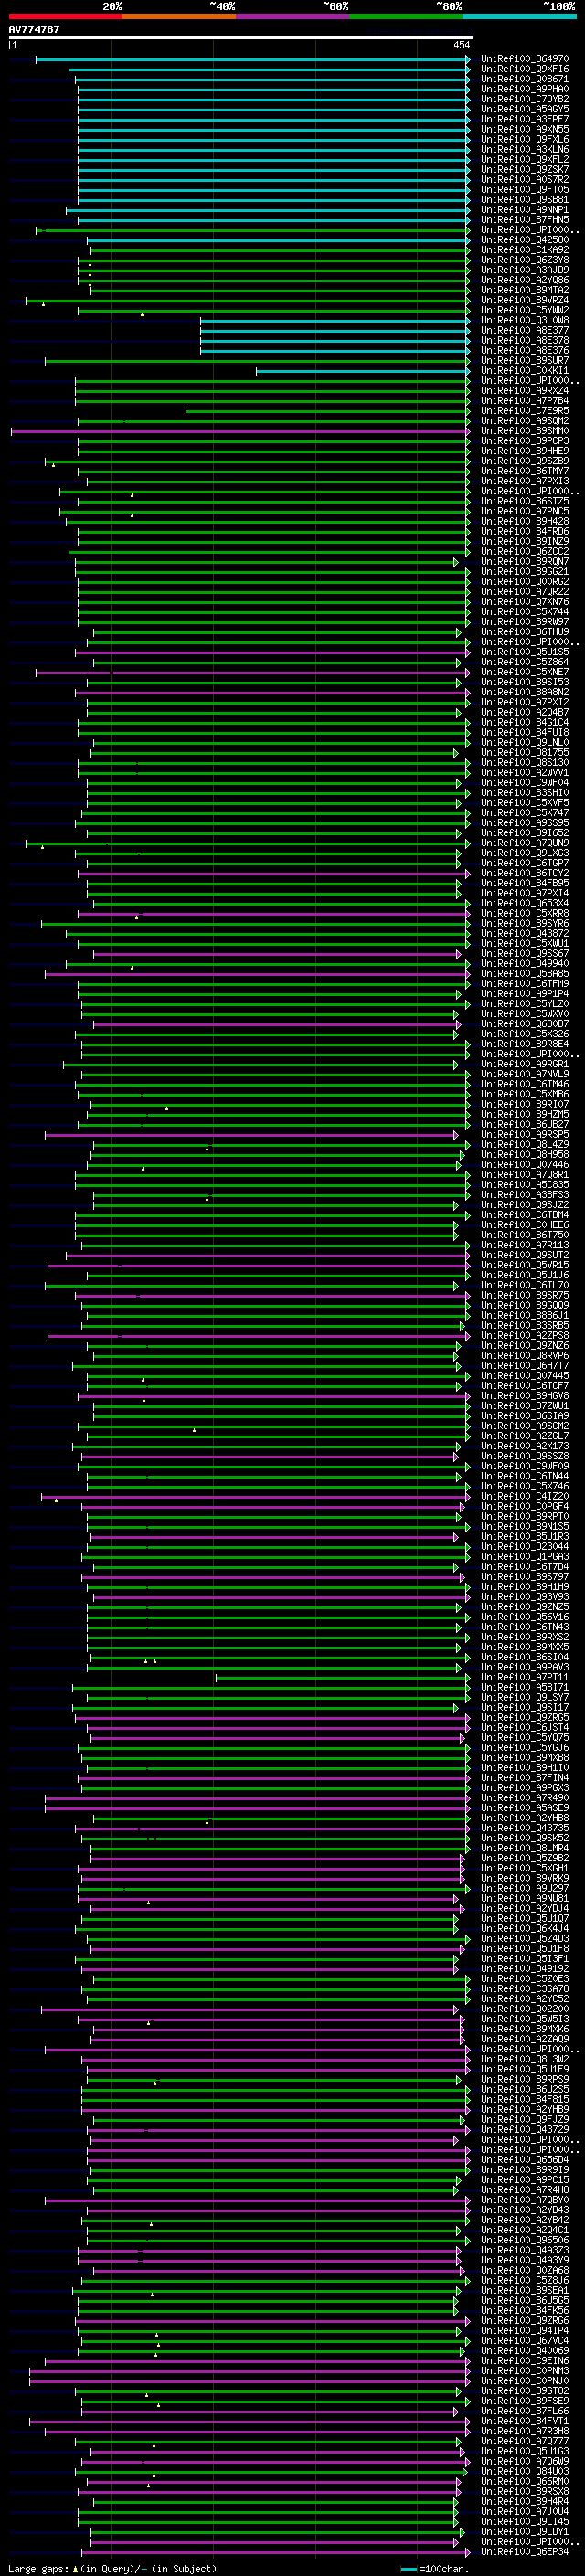
Task: Click the UniRef100_Q9FXL6 label
Action: coord(525,139)
